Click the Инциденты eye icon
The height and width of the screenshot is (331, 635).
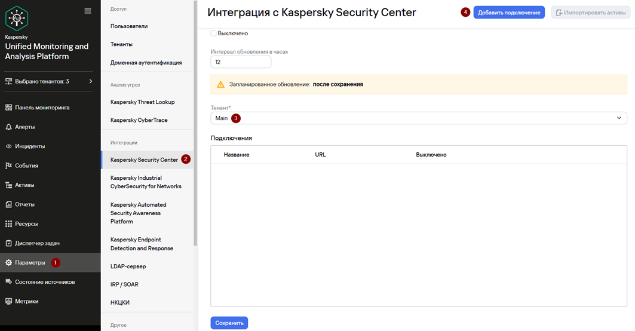coord(8,146)
